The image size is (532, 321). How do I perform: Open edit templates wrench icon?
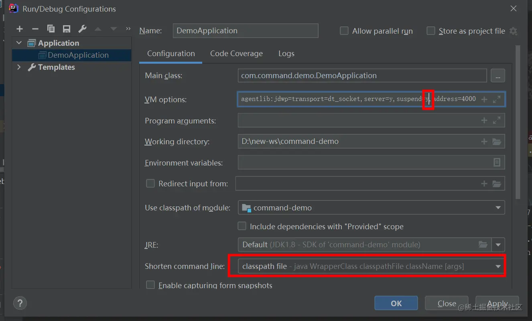[x=82, y=29]
